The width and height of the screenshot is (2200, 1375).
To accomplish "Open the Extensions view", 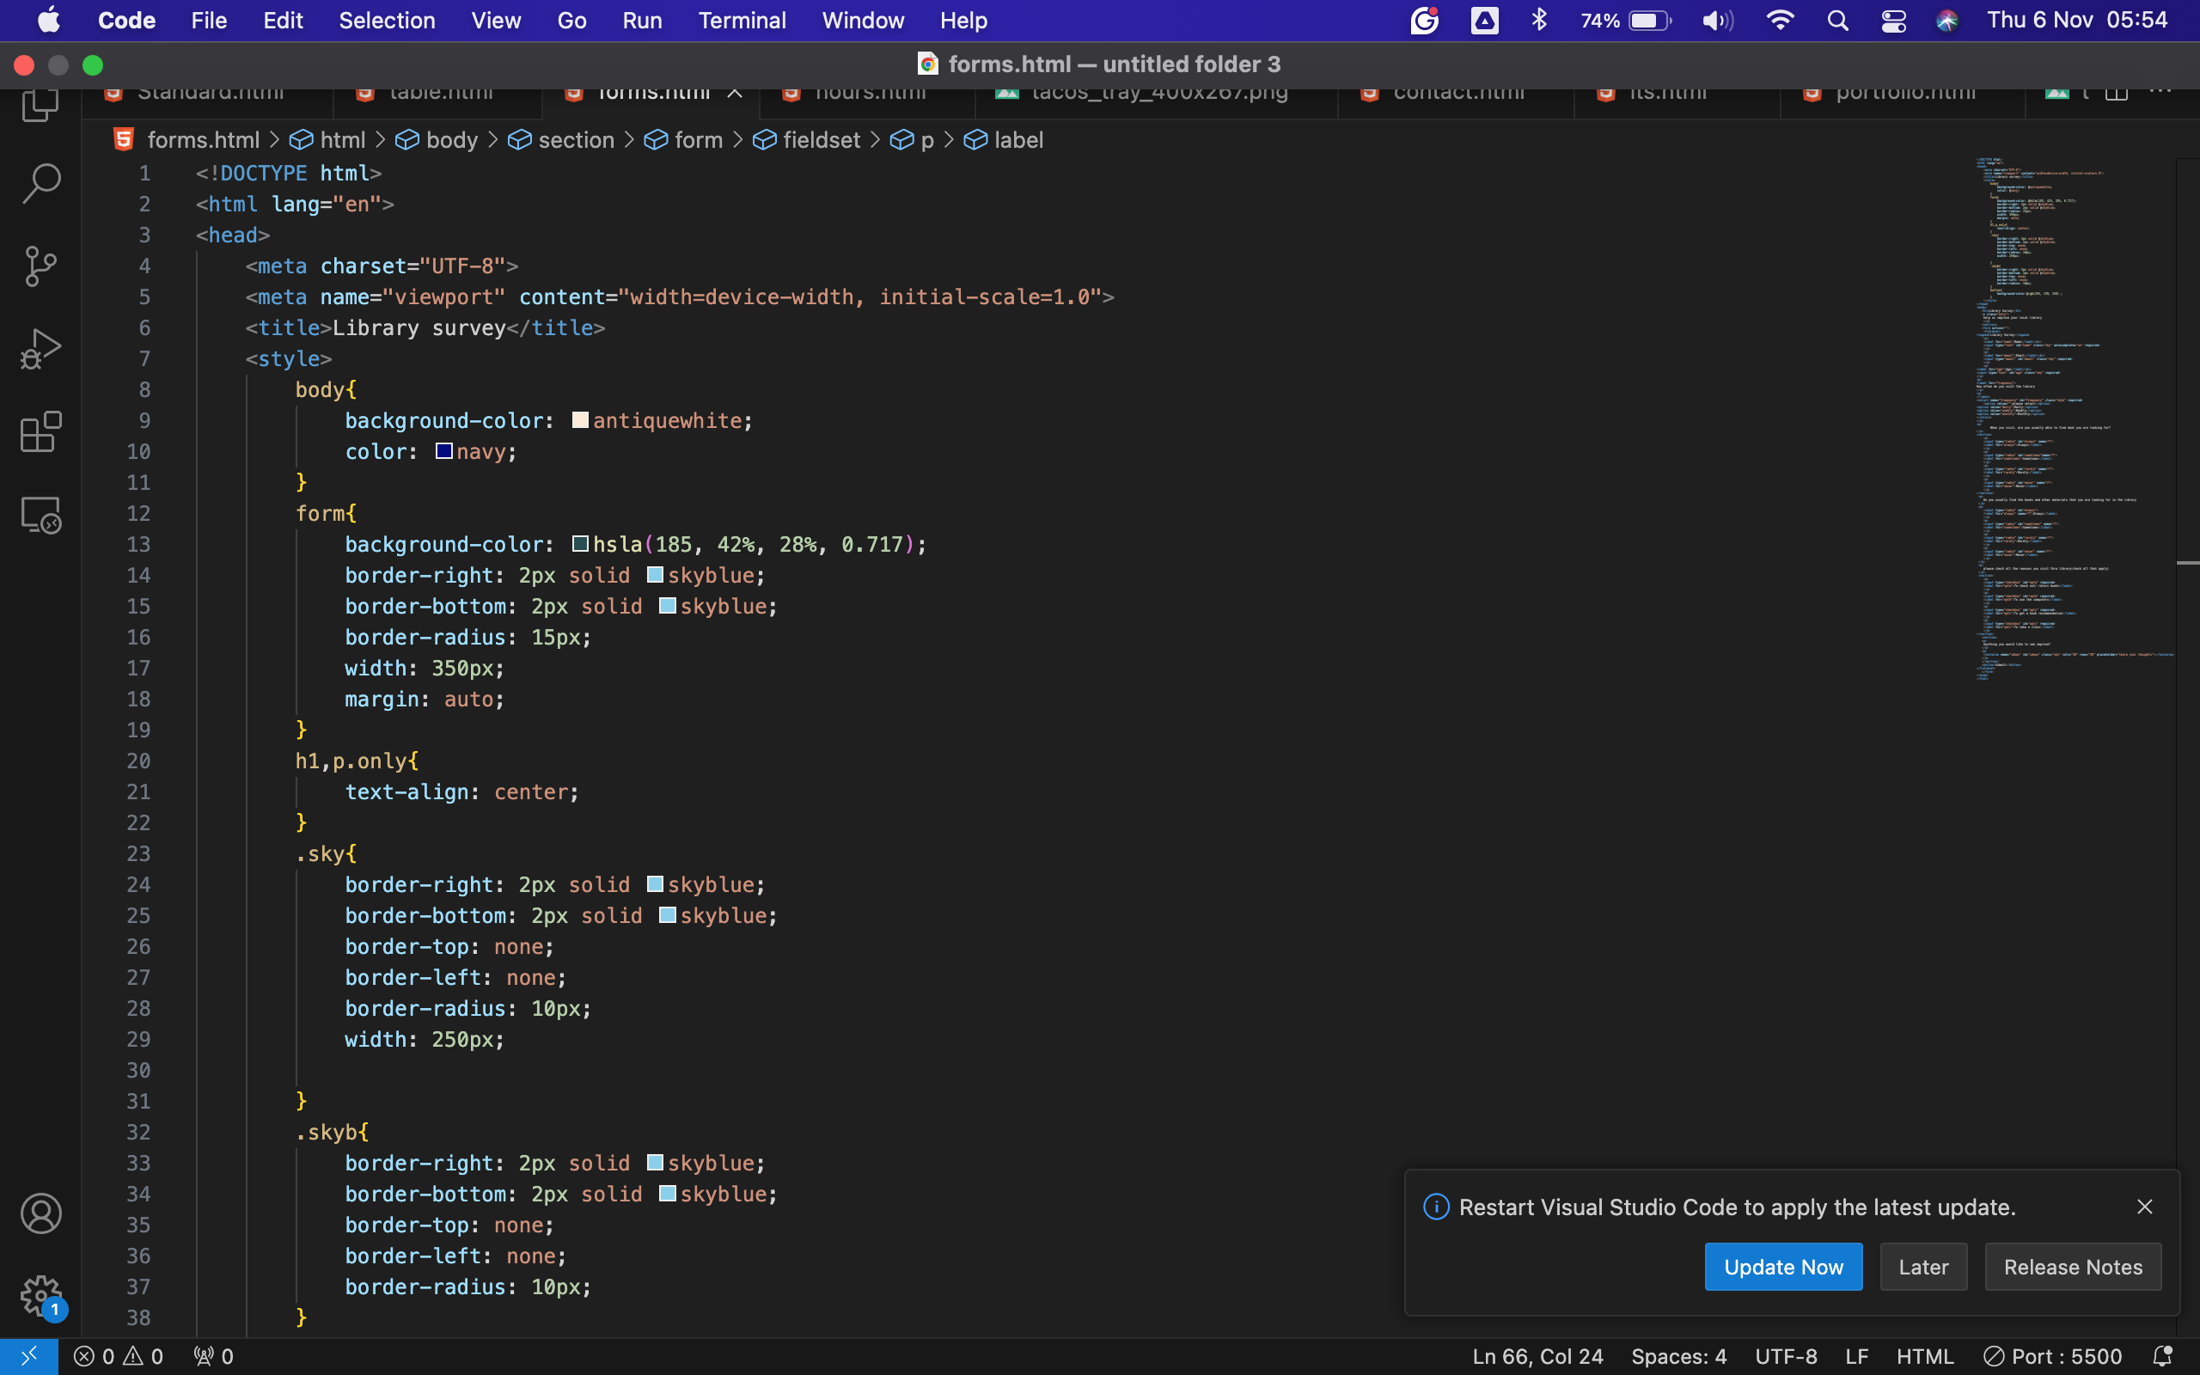I will (41, 432).
